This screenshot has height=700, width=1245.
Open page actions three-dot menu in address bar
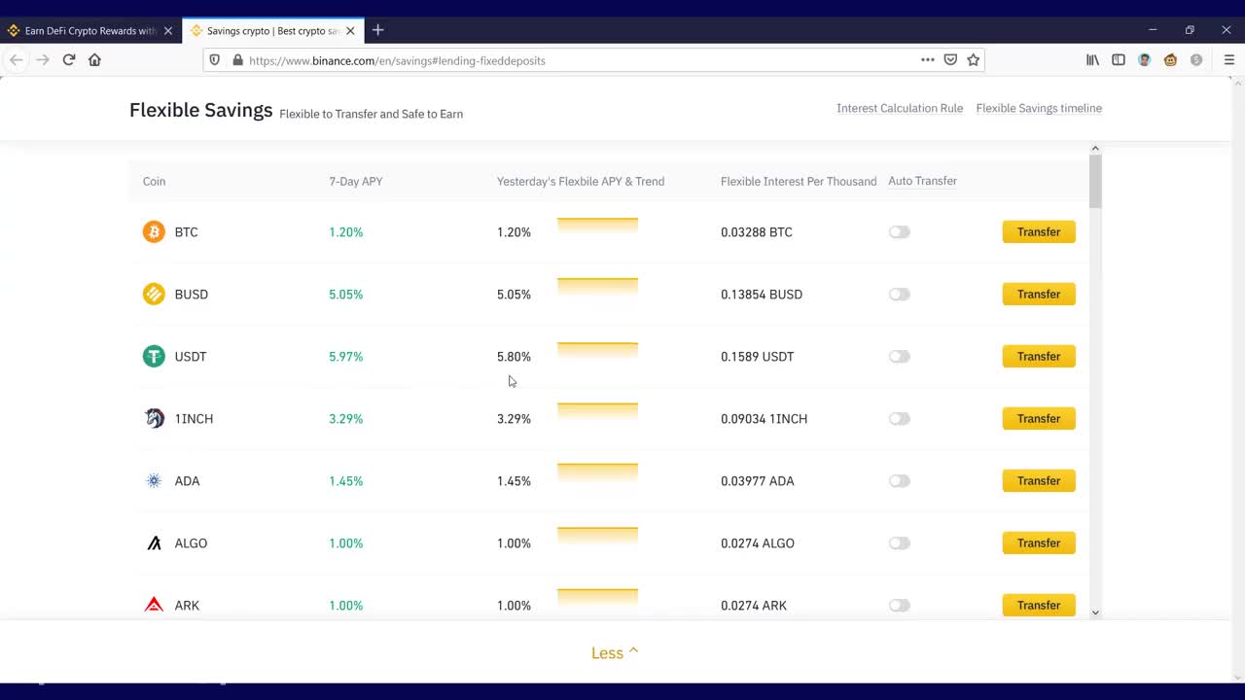click(927, 59)
